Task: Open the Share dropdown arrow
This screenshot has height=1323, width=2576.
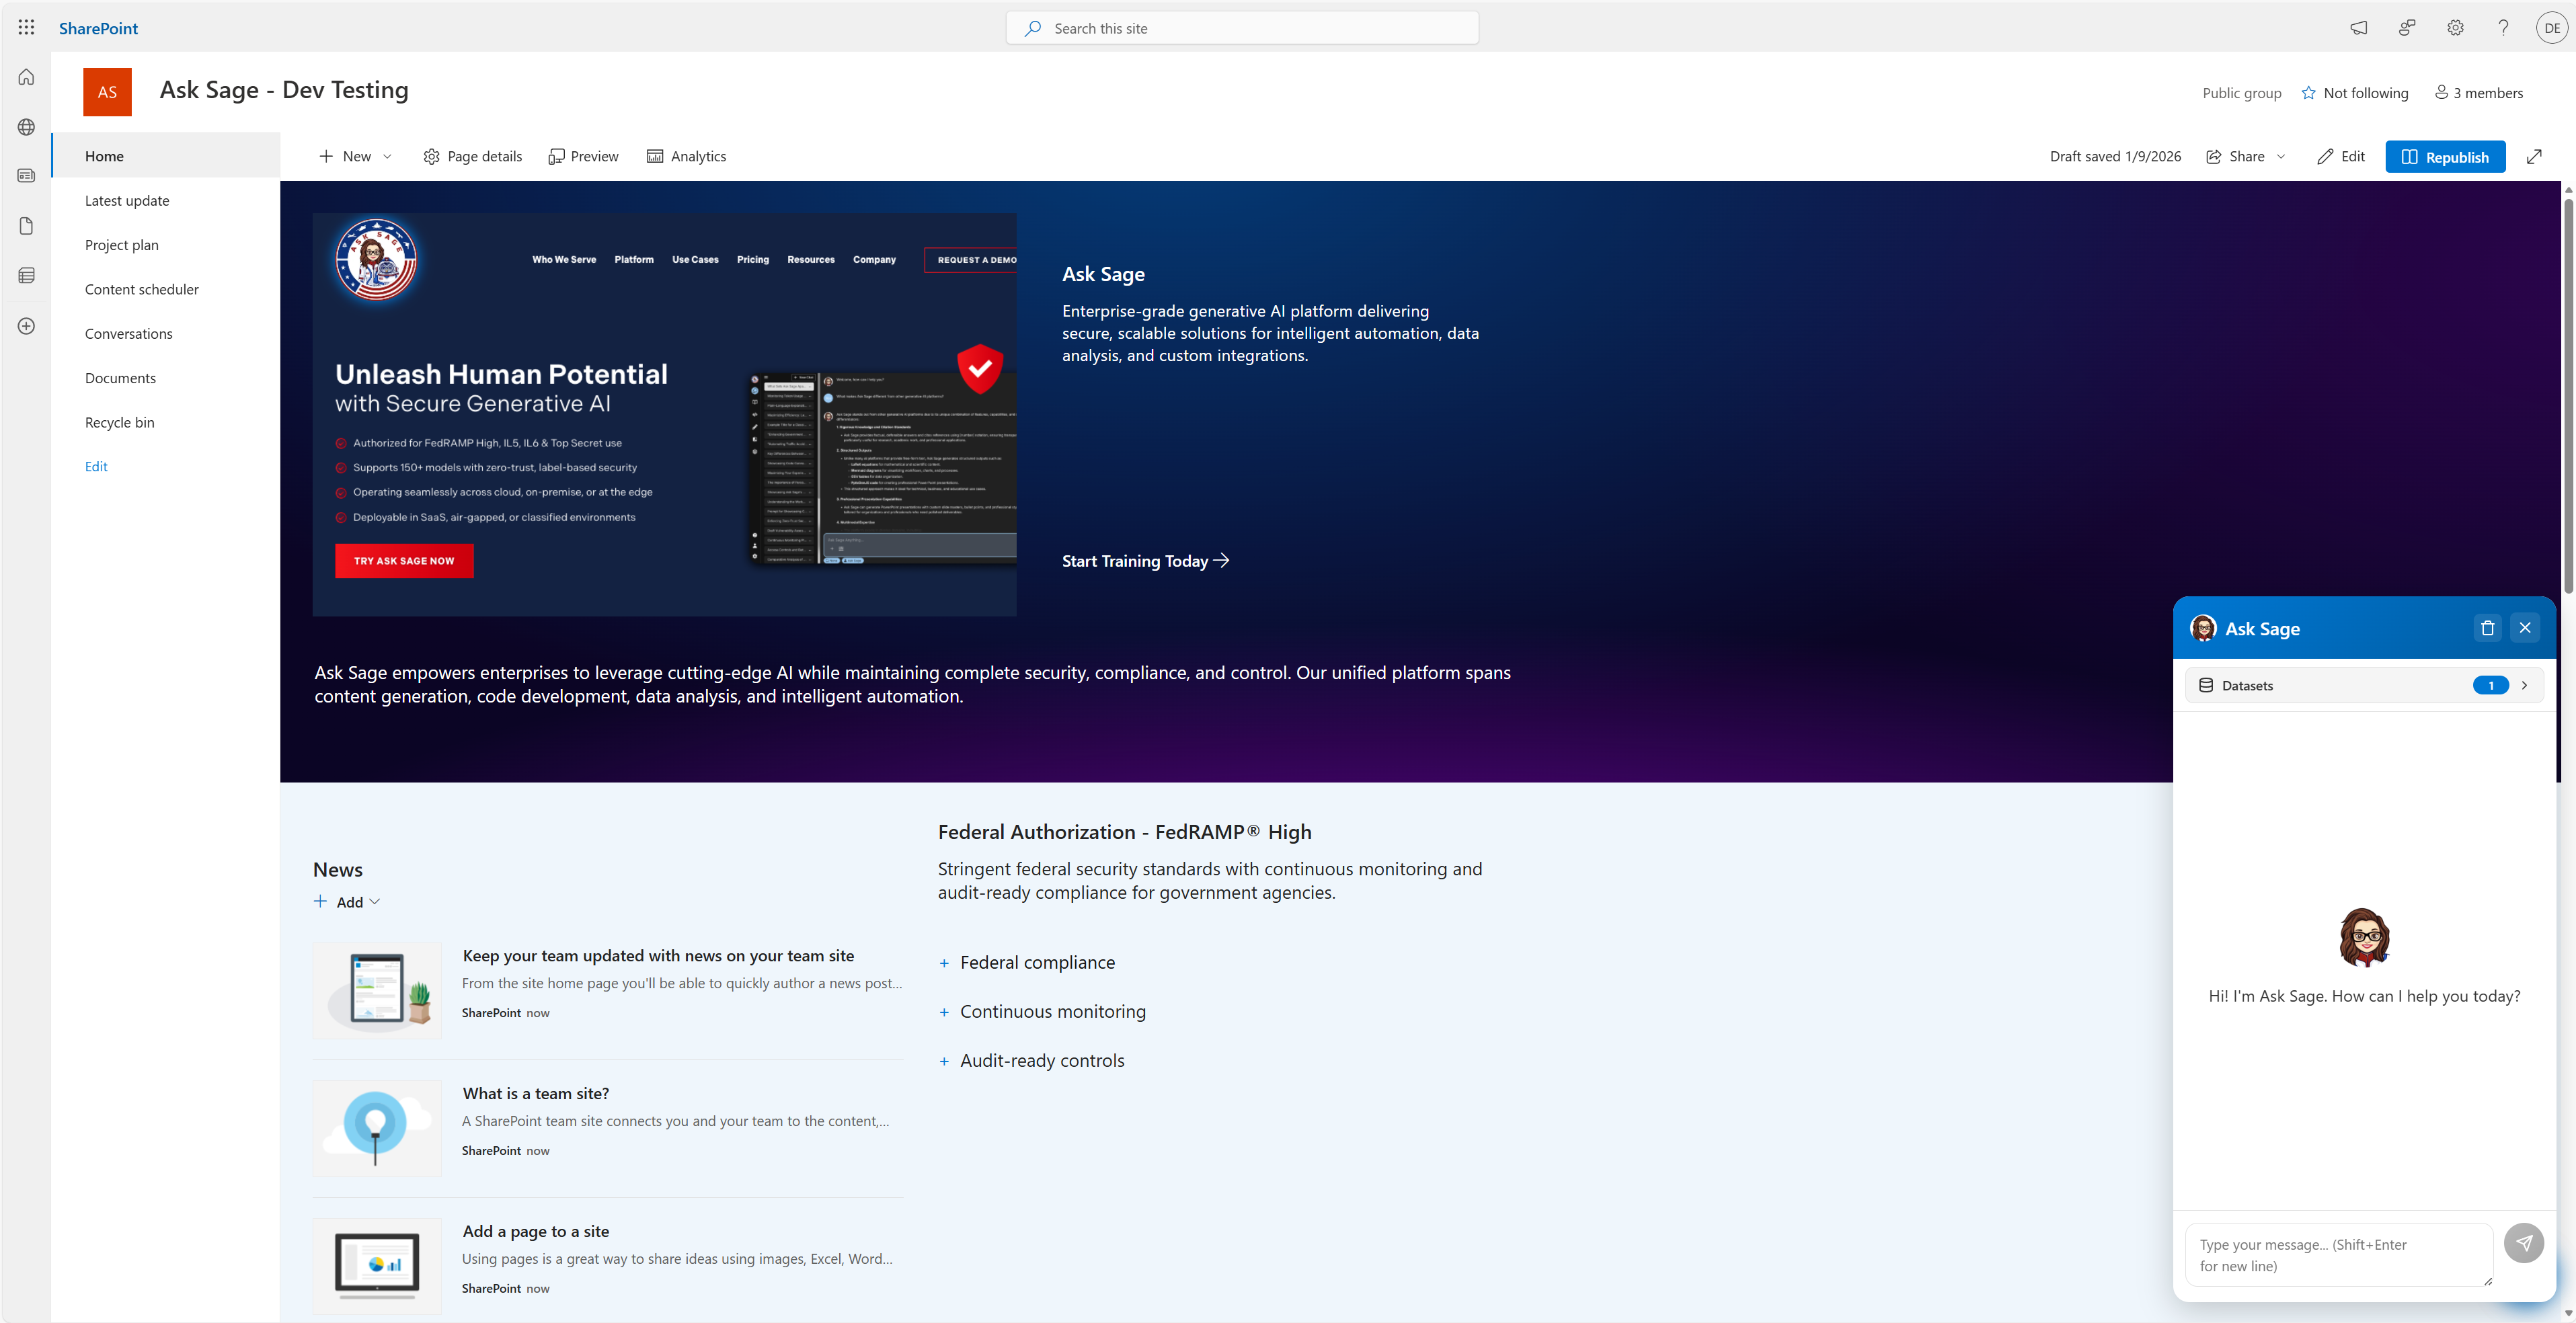Action: point(2281,156)
